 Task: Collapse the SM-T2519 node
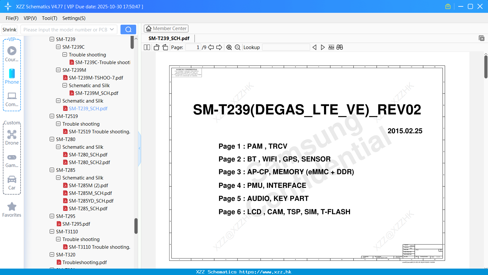(x=52, y=116)
